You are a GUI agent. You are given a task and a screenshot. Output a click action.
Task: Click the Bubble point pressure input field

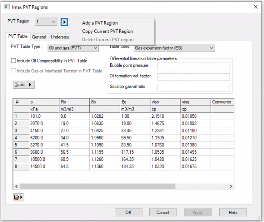(193, 67)
